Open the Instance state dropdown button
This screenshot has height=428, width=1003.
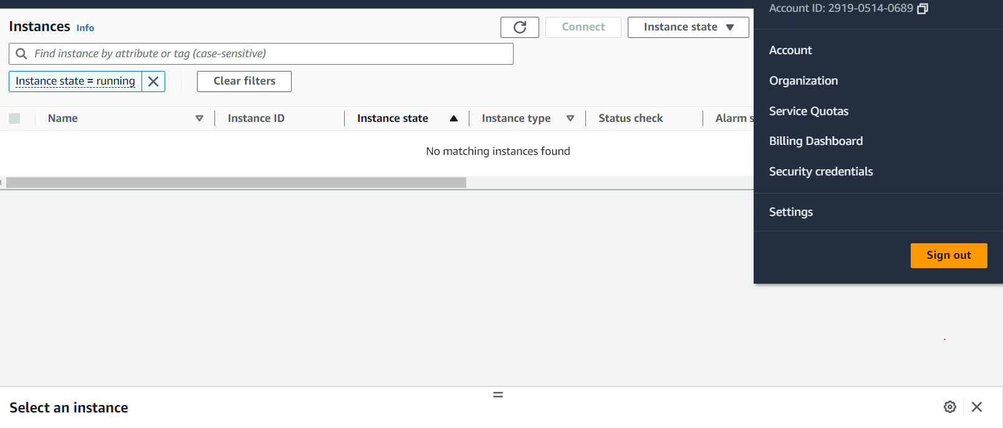(x=688, y=27)
